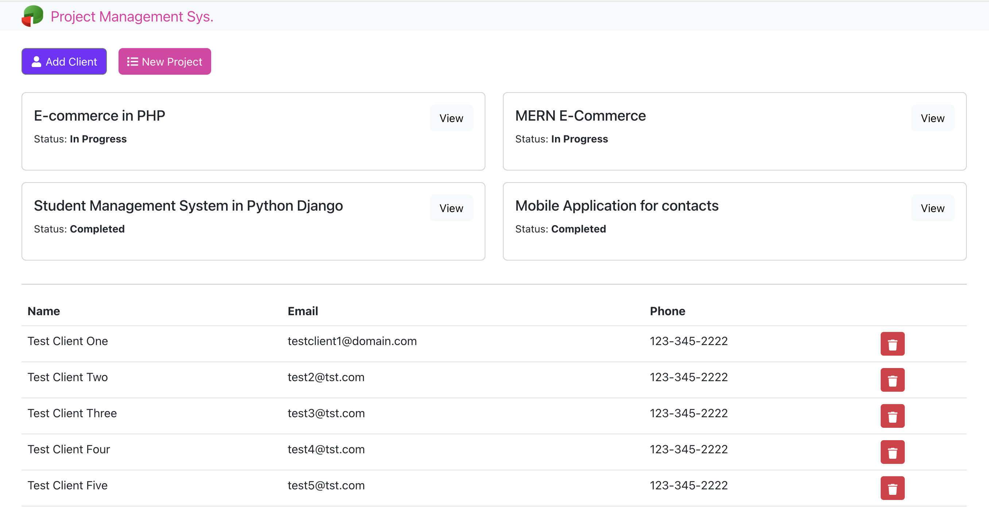The image size is (989, 532).
Task: Click the Name column header
Action: click(x=44, y=311)
